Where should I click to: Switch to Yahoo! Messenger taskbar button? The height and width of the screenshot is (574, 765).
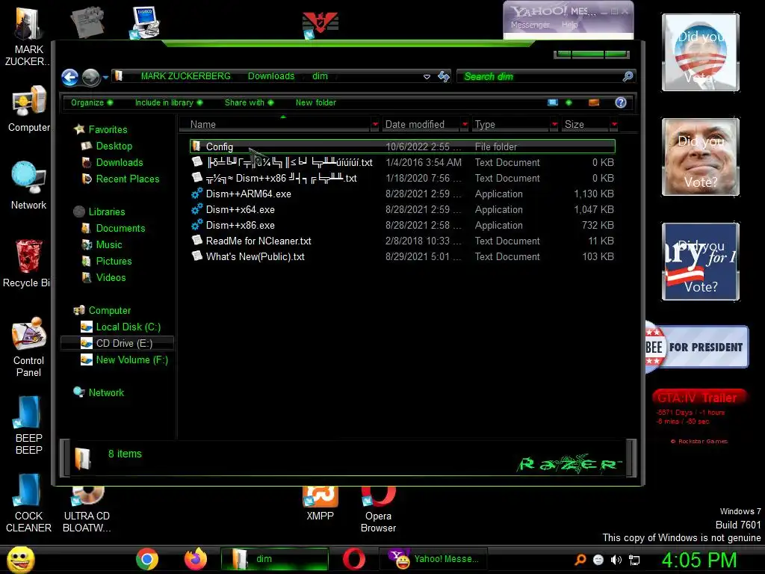434,559
